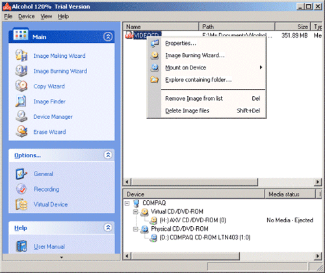Open the Image Making Wizard link
This screenshot has height=273, width=325.
click(59, 56)
